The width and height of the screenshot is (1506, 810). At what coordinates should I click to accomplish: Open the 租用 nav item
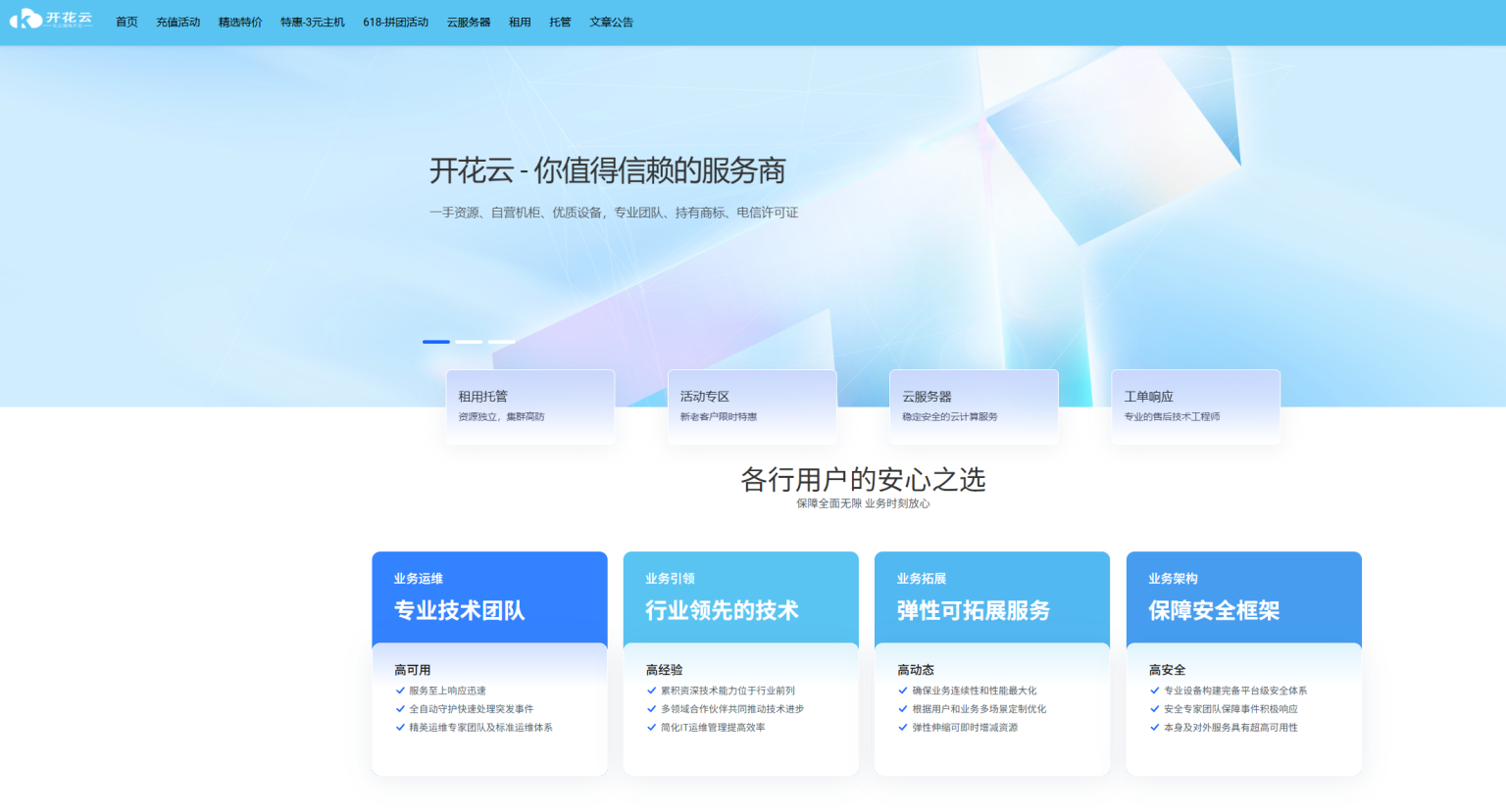point(520,23)
